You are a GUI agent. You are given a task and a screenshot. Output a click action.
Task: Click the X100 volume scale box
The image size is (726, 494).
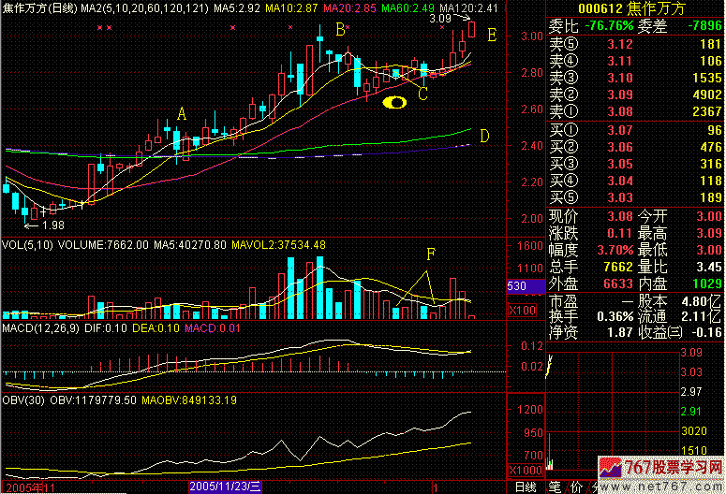pyautogui.click(x=521, y=310)
